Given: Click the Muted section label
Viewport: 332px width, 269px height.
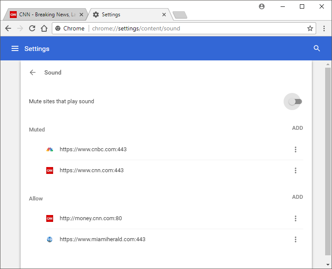Looking at the screenshot, I should [37, 129].
